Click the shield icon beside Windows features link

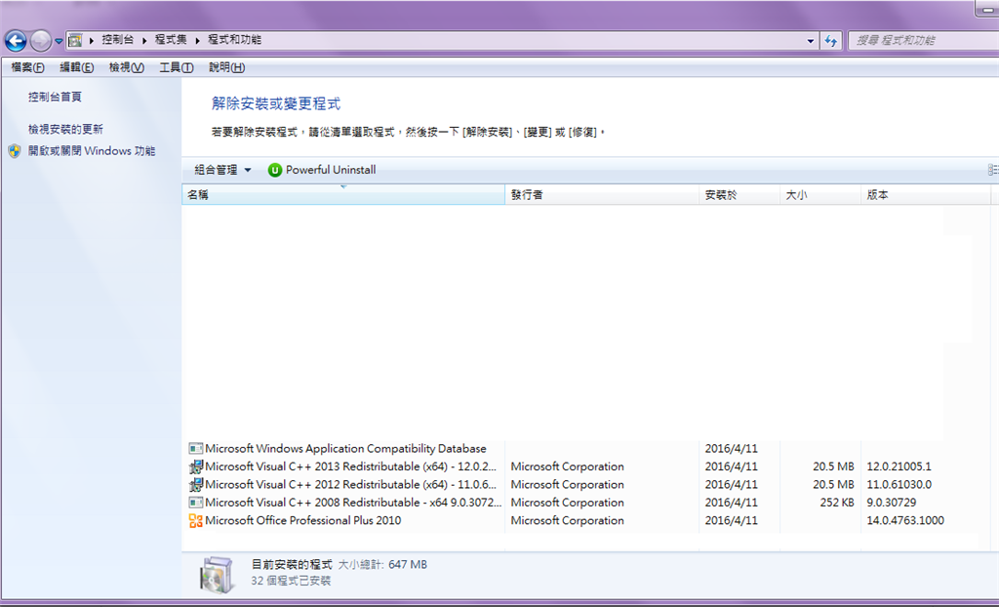(x=15, y=151)
